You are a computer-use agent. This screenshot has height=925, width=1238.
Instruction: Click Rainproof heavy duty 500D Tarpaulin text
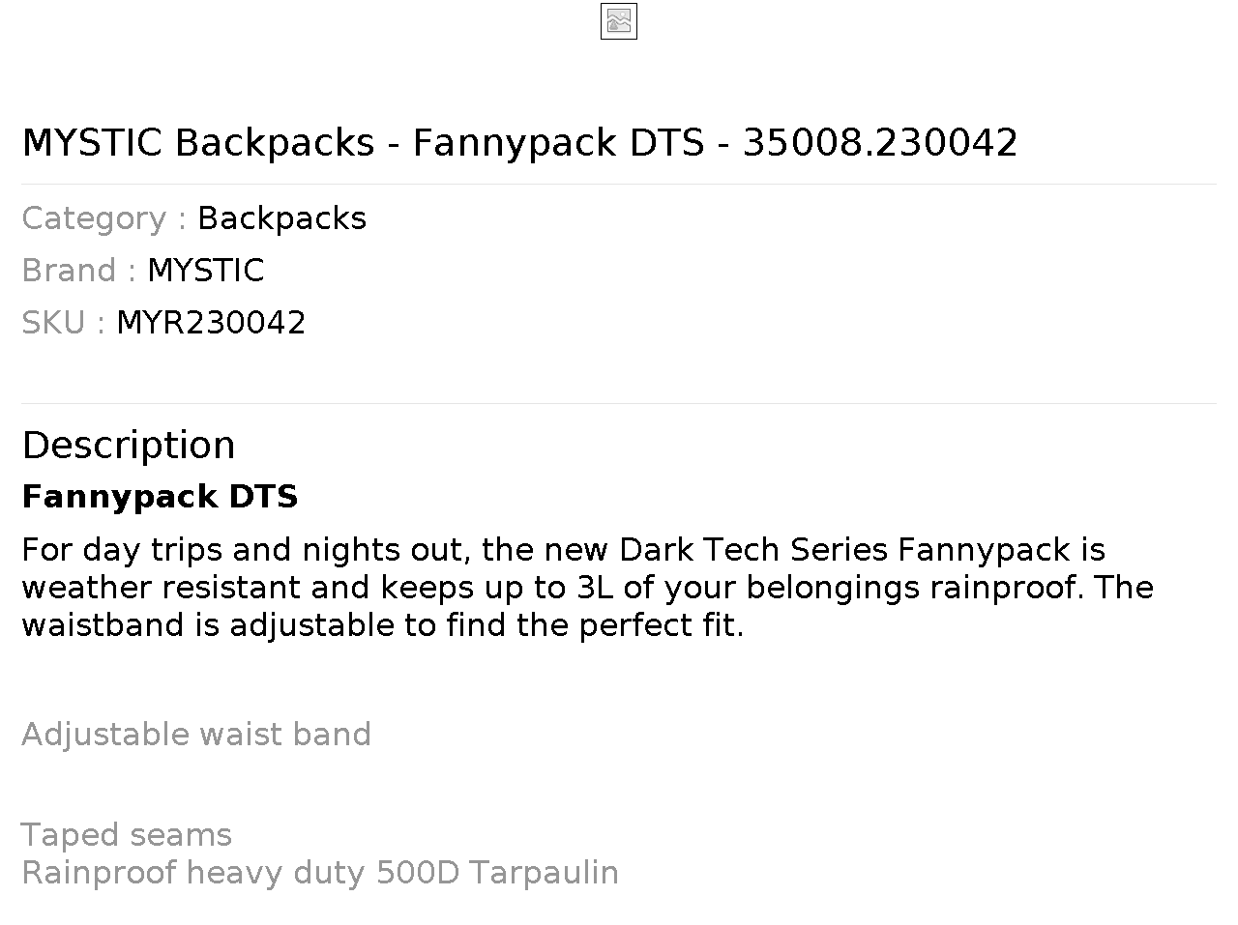point(320,873)
